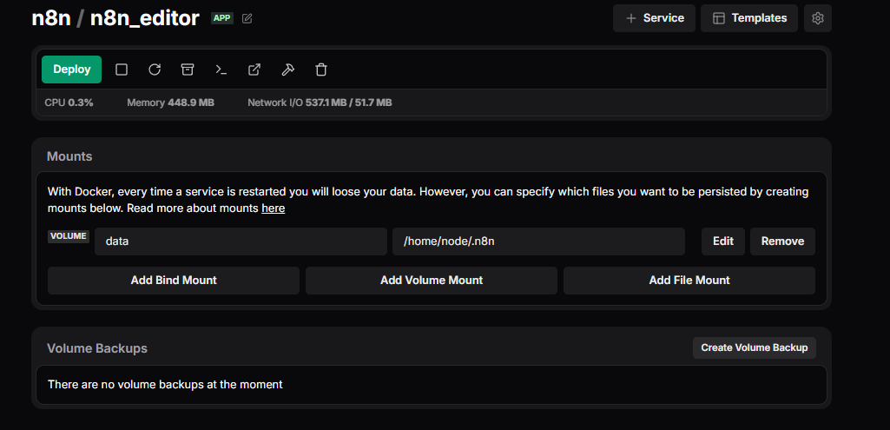Click the green Deploy button

pos(71,69)
